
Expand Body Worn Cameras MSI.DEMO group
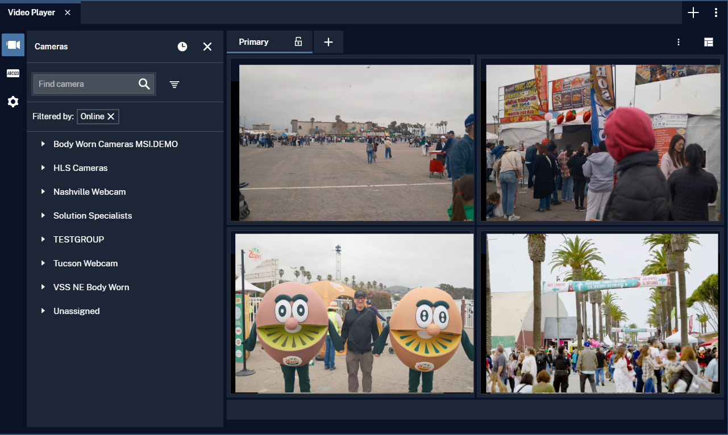[43, 144]
